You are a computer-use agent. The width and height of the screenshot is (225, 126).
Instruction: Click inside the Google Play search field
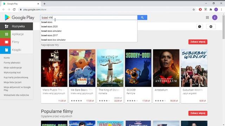tap(89, 17)
